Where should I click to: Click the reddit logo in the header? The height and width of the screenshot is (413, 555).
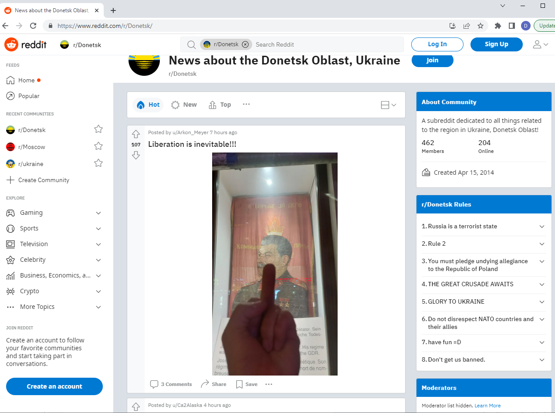(26, 44)
